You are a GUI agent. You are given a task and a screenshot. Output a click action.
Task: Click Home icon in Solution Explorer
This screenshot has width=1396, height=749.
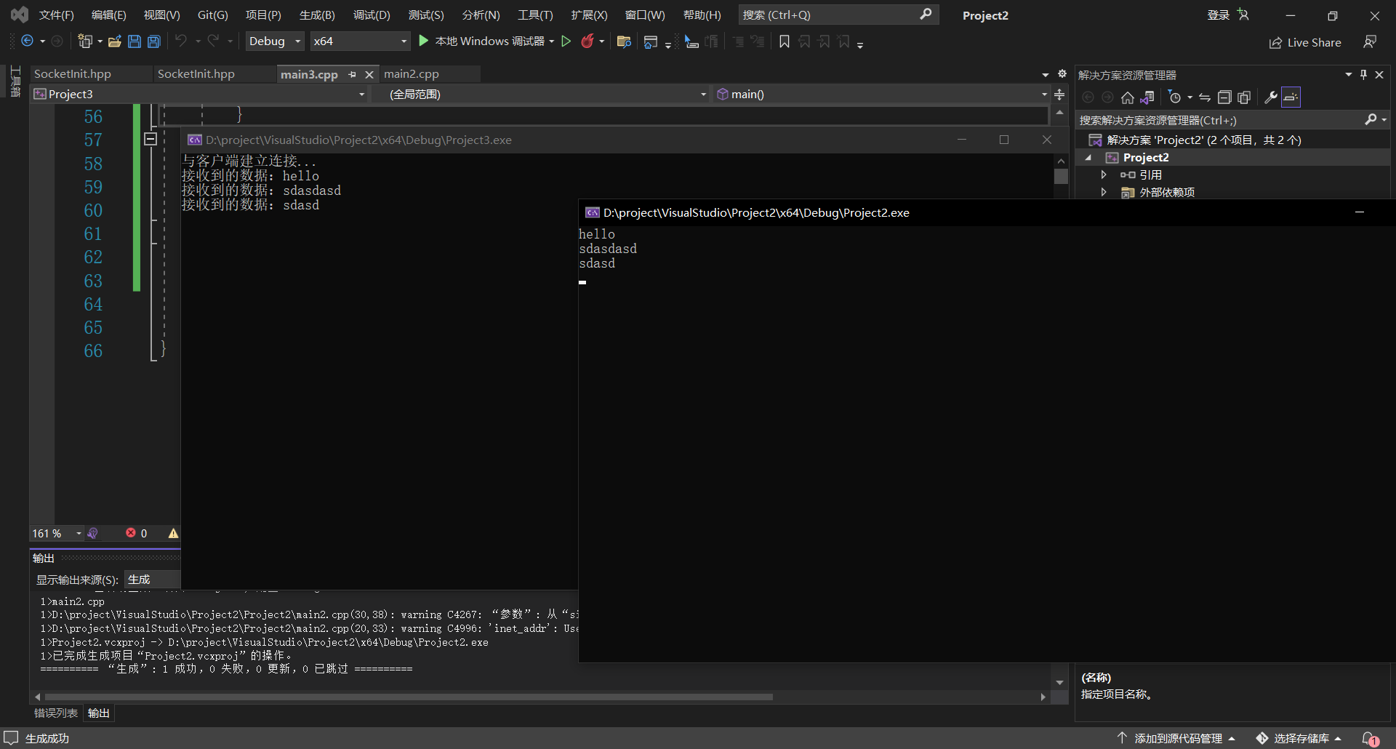(1127, 97)
